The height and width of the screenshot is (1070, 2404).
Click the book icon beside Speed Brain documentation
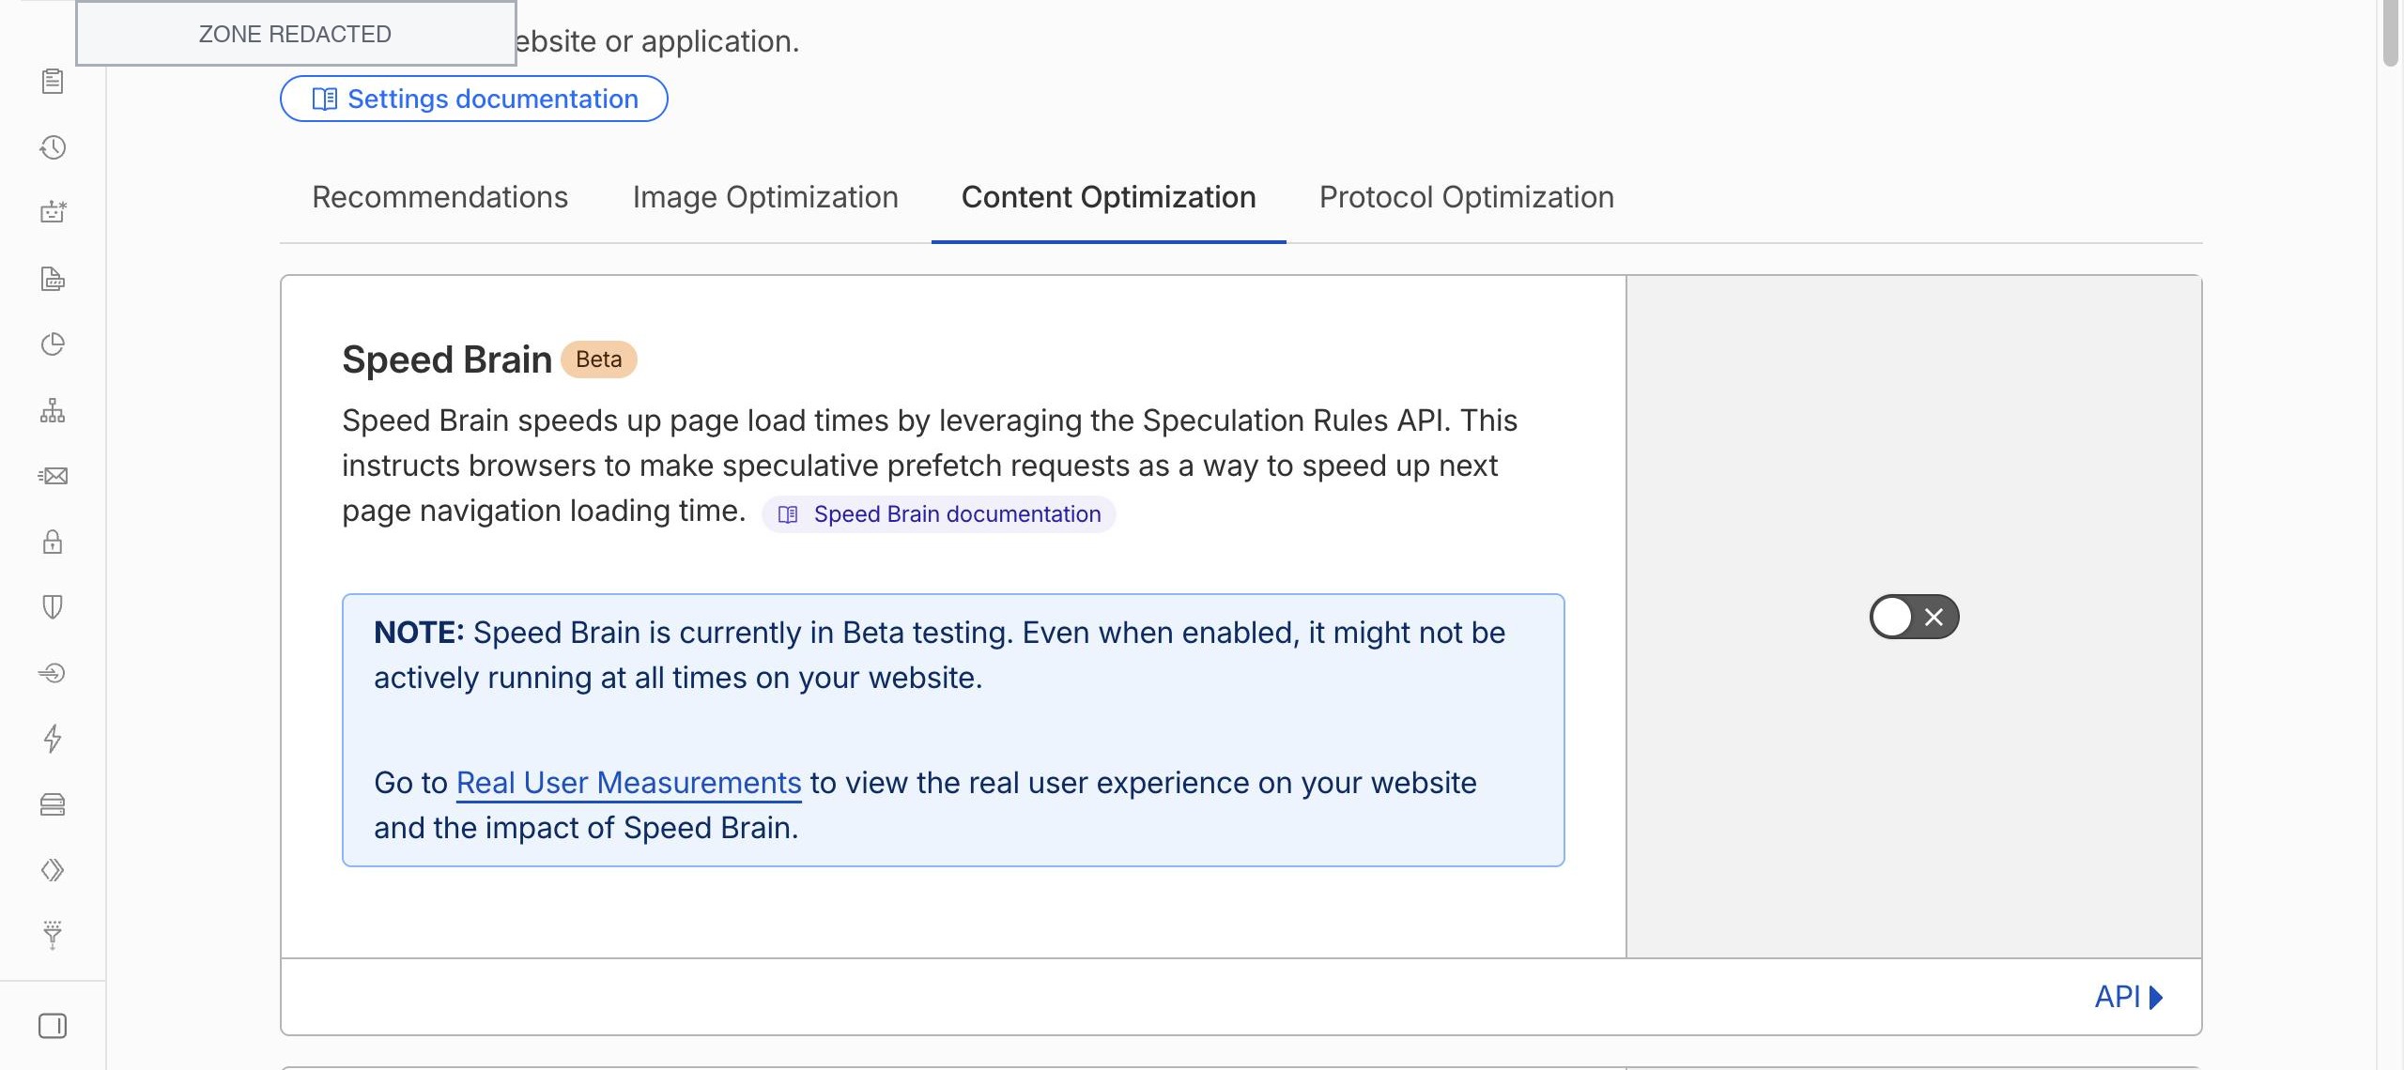[x=788, y=514]
